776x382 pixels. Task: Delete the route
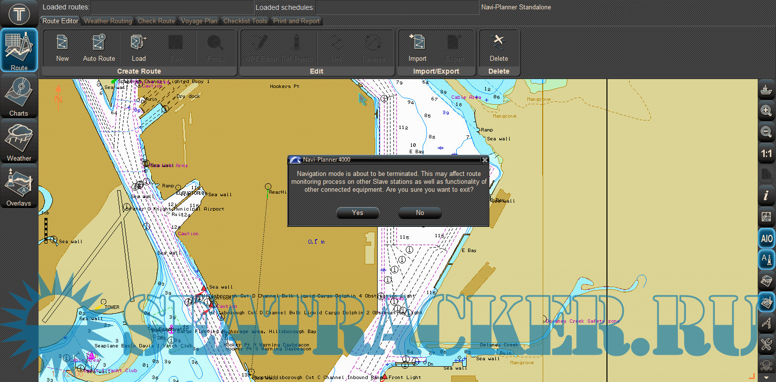[499, 48]
